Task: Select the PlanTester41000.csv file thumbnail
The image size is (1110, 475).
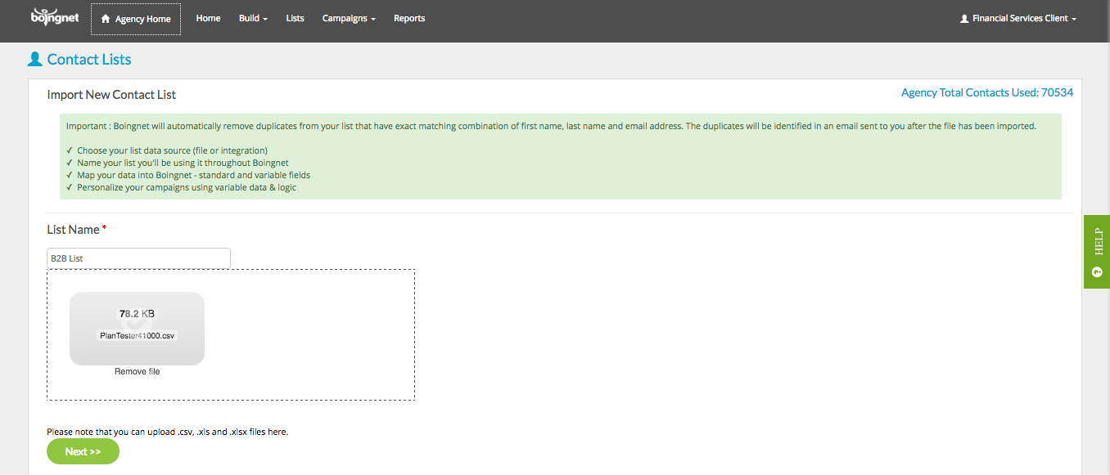Action: (137, 328)
